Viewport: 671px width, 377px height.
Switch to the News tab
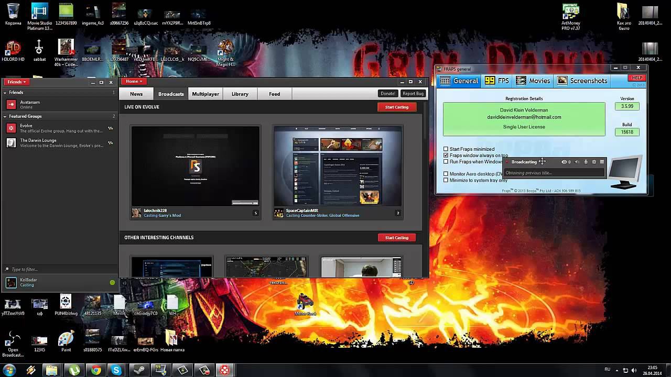pos(136,94)
